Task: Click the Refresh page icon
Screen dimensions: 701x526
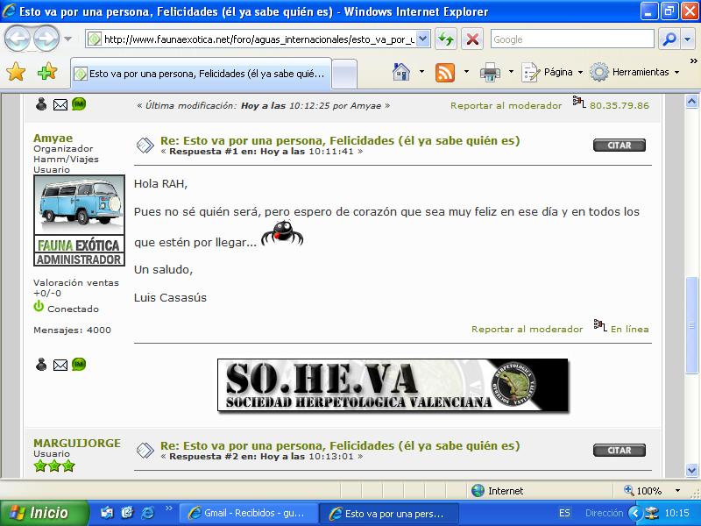Action: (x=446, y=39)
